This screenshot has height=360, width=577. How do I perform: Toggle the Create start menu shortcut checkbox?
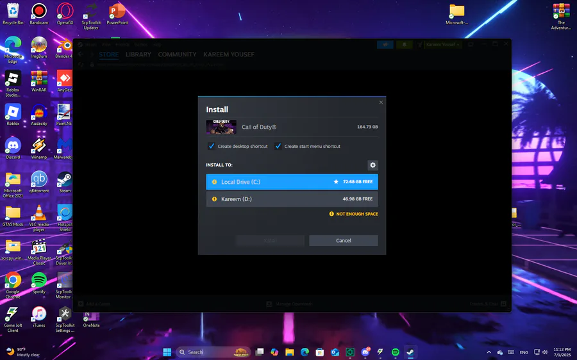[278, 146]
